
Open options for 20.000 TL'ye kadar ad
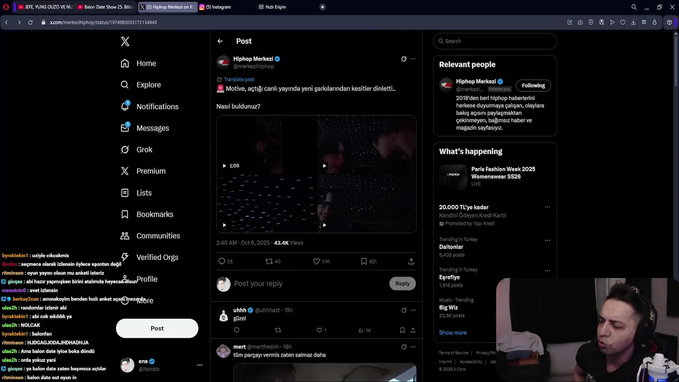point(547,207)
